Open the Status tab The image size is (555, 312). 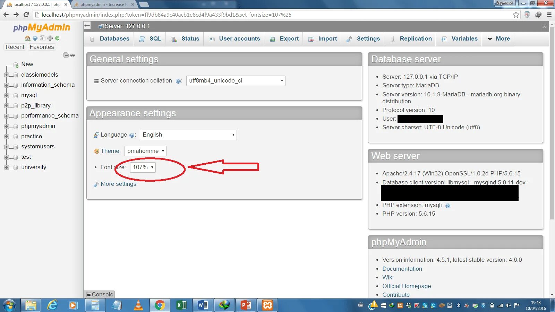[x=185, y=39]
